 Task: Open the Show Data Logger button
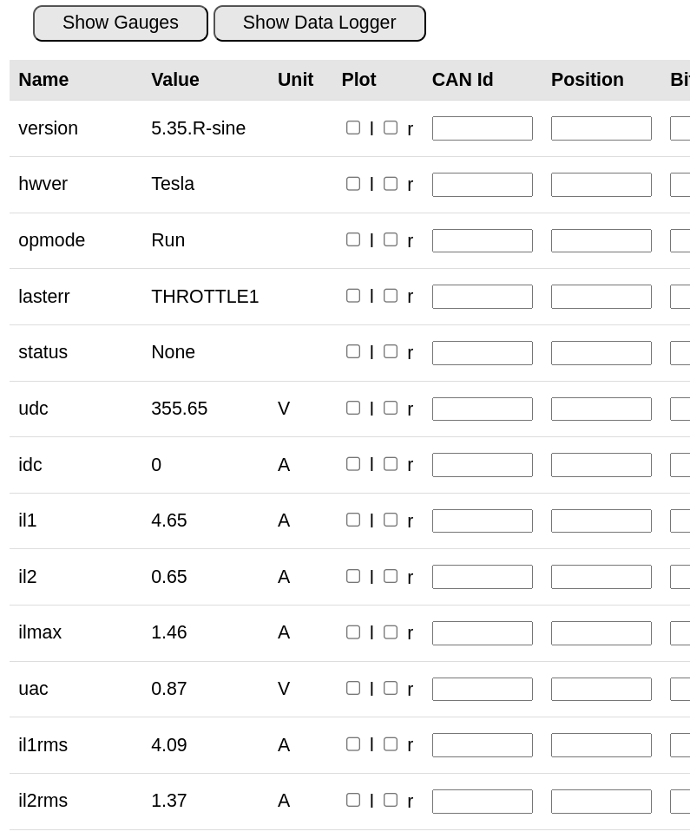click(x=319, y=23)
